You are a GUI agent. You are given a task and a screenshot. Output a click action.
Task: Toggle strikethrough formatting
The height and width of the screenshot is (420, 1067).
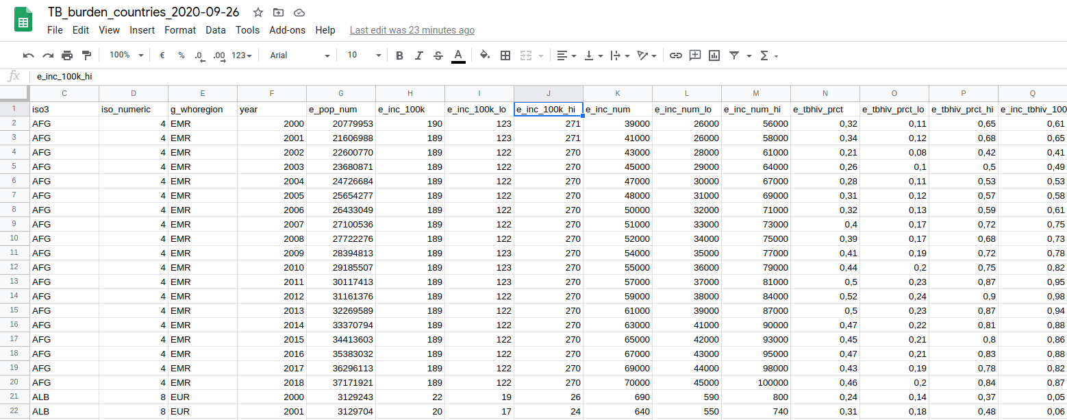coord(438,55)
